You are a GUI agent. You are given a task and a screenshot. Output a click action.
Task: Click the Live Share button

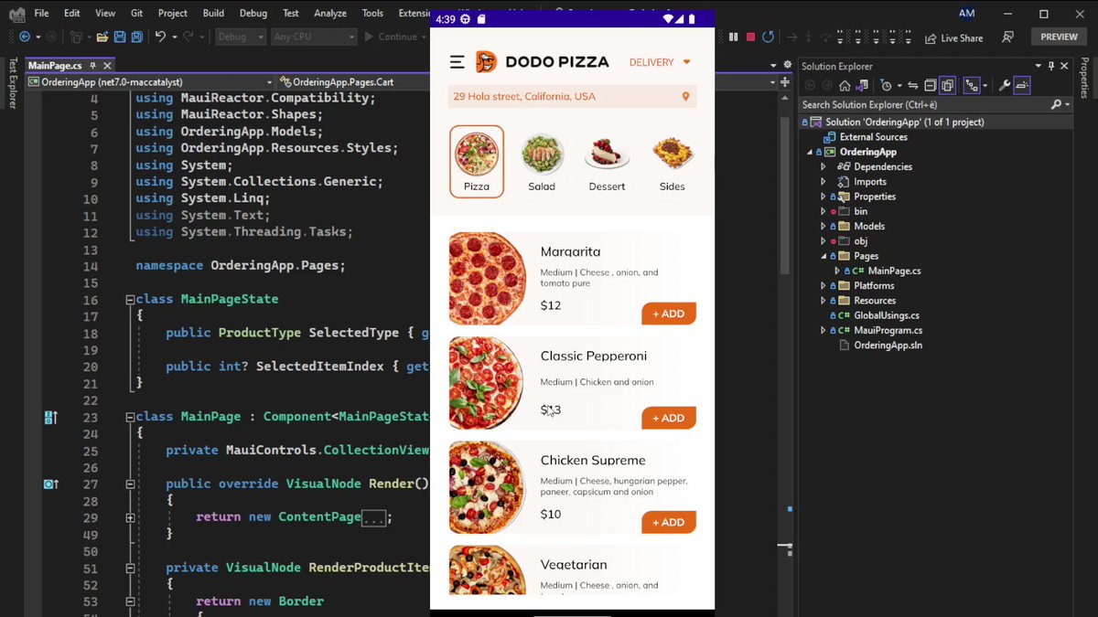953,37
